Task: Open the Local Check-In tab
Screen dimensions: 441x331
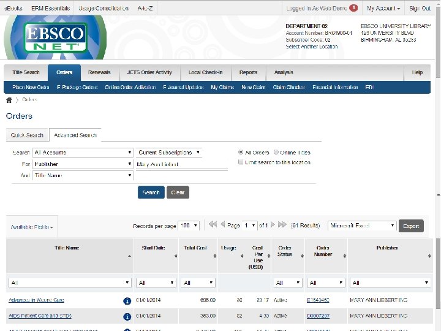Action: pos(206,72)
